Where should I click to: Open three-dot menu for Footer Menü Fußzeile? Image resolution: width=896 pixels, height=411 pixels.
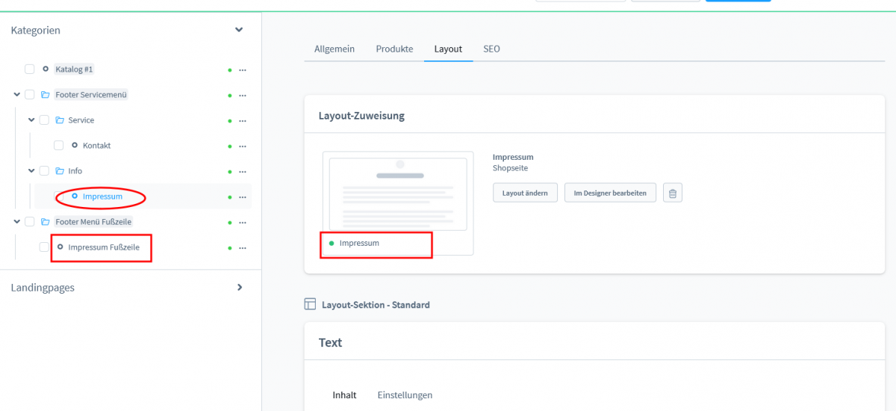click(x=242, y=222)
